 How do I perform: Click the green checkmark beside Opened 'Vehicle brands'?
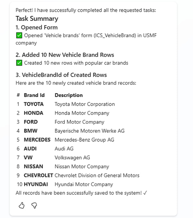tap(19, 36)
